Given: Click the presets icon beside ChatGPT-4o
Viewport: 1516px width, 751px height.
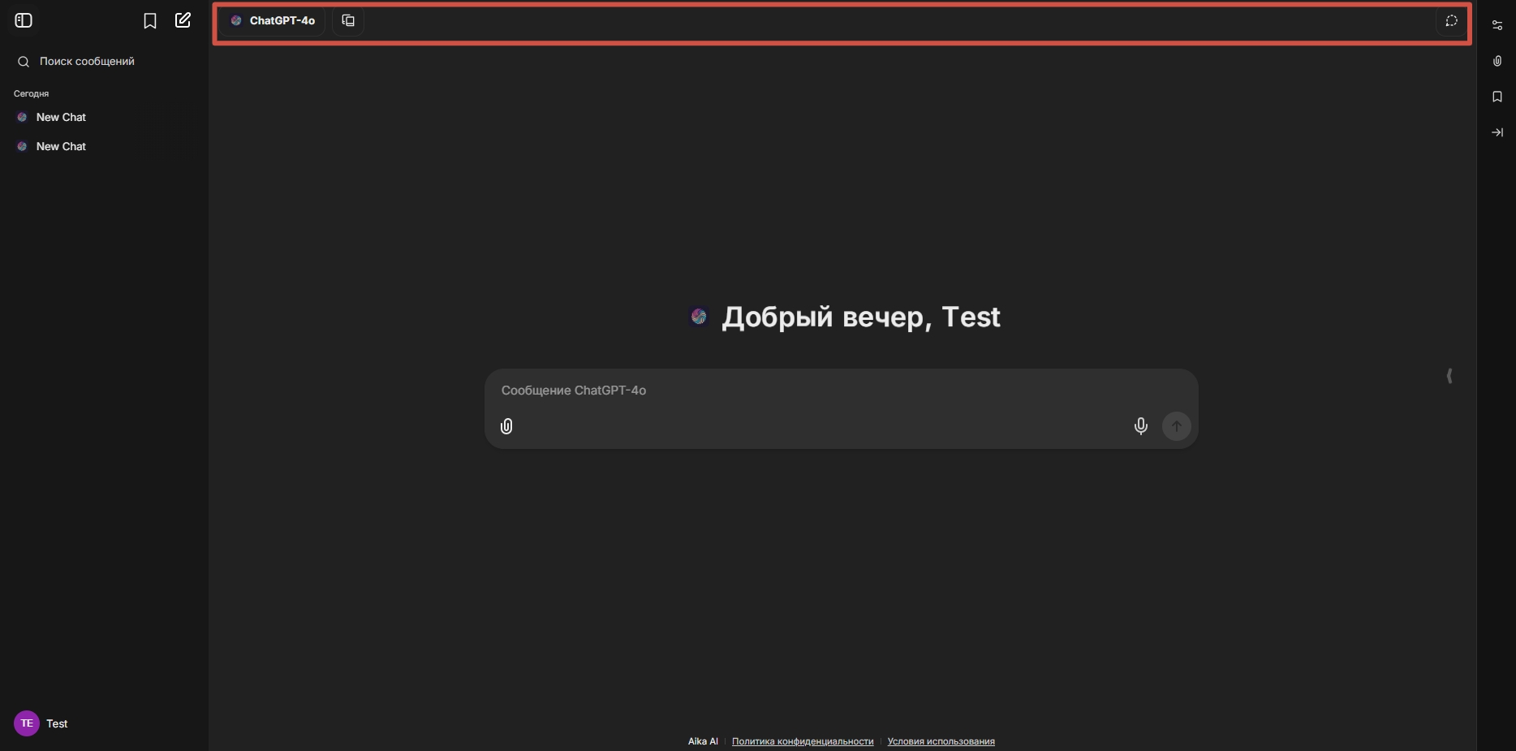Looking at the screenshot, I should 348,21.
